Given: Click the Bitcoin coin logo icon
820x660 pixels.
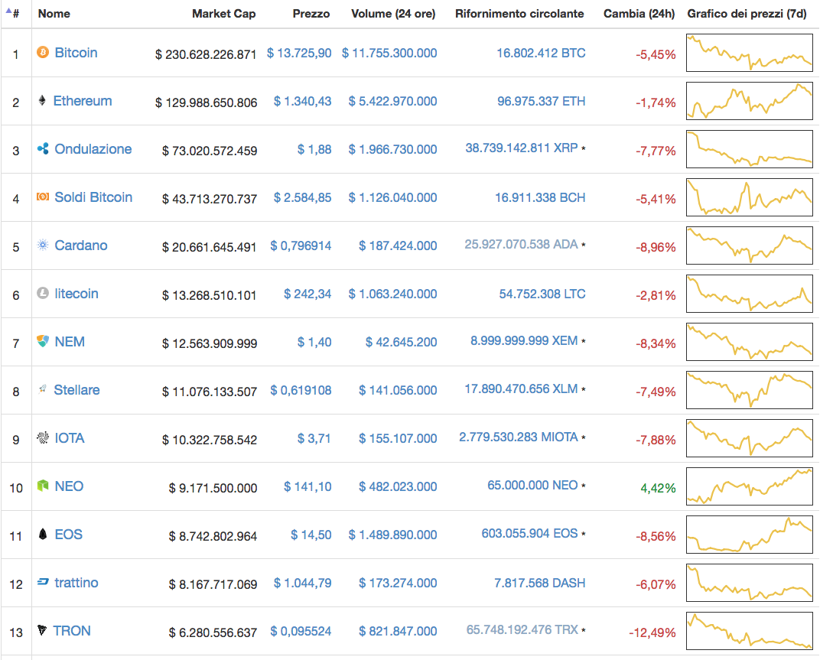Looking at the screenshot, I should (42, 52).
